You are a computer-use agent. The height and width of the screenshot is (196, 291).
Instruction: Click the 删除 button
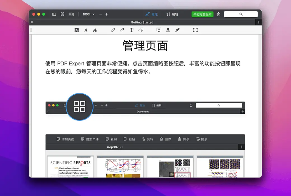coord(165,139)
